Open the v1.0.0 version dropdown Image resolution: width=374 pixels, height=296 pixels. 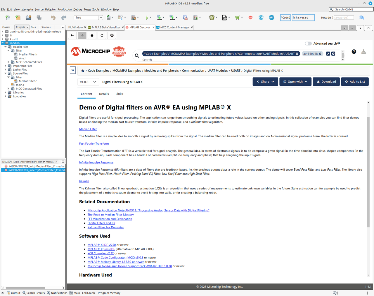[x=88, y=82]
